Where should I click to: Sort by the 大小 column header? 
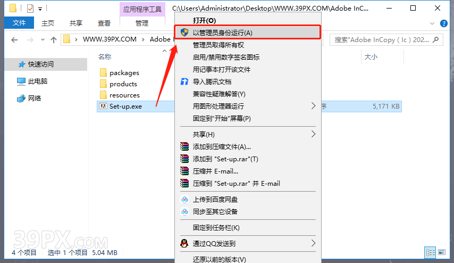click(x=371, y=57)
